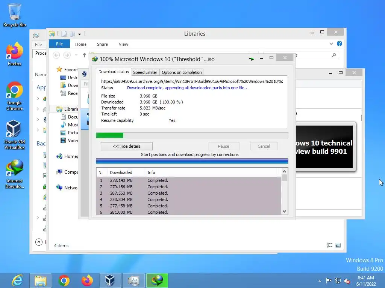The image size is (385, 288).
Task: Open Oracle VM VirtualBox desktop shortcut
Action: [x=15, y=135]
